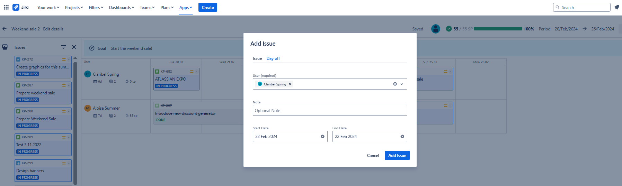Click the search magnifier icon
Image resolution: width=622 pixels, height=186 pixels.
click(558, 7)
